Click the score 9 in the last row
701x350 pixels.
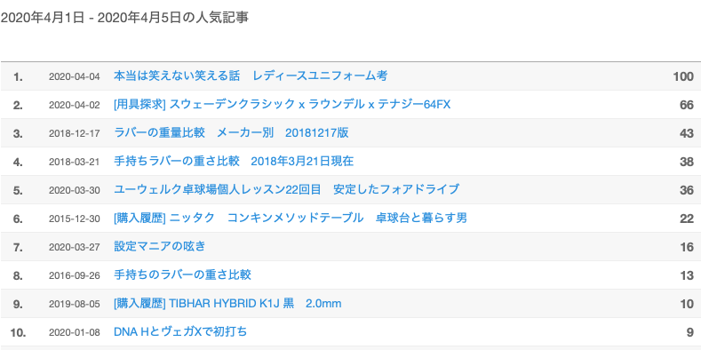click(x=689, y=332)
